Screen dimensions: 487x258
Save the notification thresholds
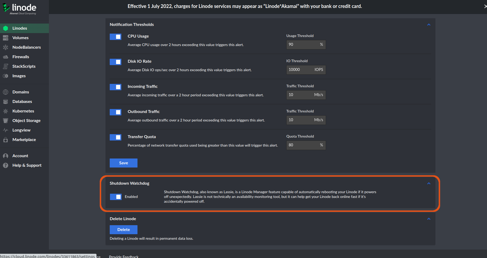coord(123,163)
